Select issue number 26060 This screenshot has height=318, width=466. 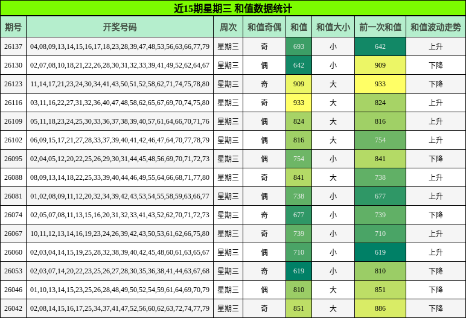tap(13, 252)
